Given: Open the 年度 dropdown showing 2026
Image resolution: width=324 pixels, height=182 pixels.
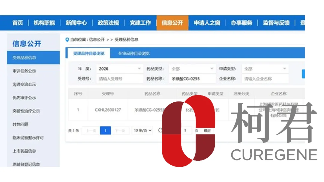Looking at the screenshot, I should tap(120, 69).
